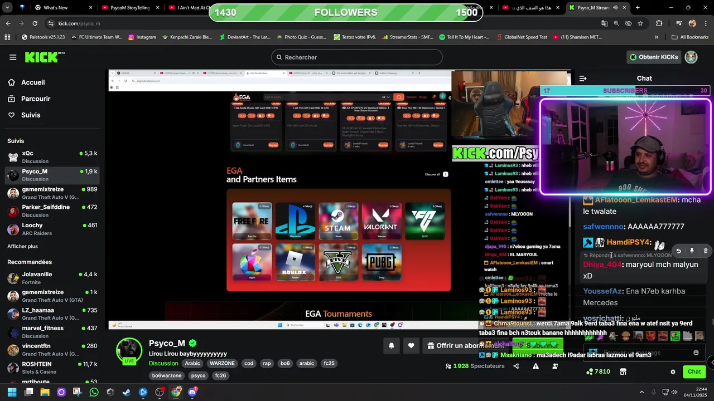Open All Bookmarks folder
The width and height of the screenshot is (714, 401).
click(x=690, y=37)
